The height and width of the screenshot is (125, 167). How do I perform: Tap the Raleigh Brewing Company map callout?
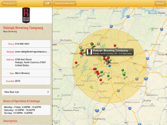point(110,52)
